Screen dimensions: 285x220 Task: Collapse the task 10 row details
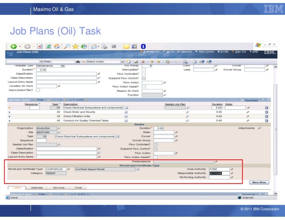(x=9, y=108)
